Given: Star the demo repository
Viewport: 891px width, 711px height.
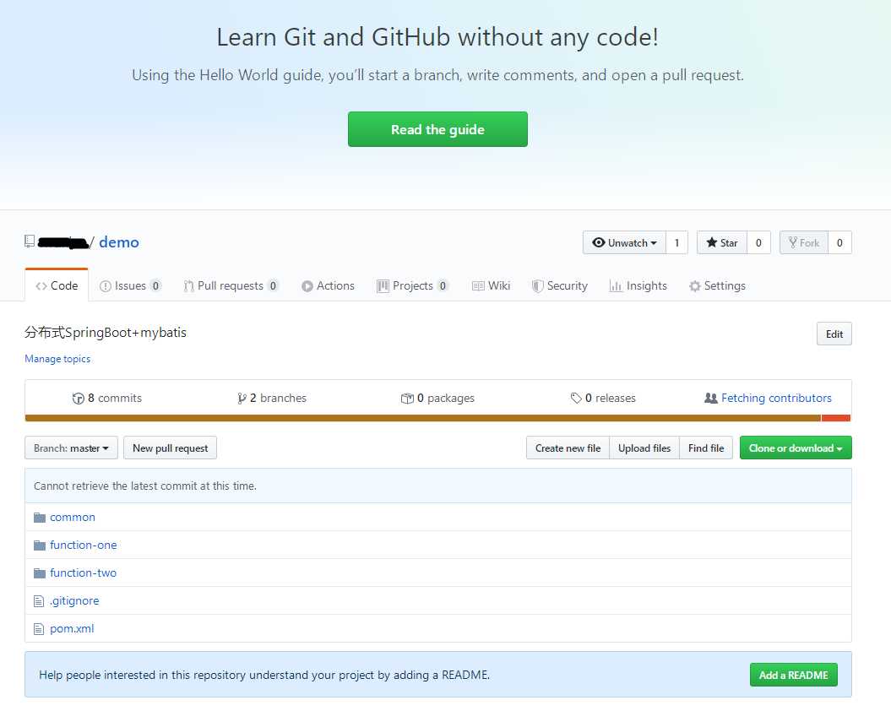Looking at the screenshot, I should 721,242.
